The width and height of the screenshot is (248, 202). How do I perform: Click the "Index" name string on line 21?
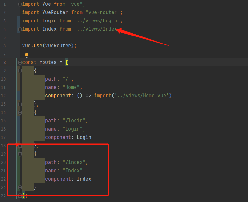tap(72, 171)
